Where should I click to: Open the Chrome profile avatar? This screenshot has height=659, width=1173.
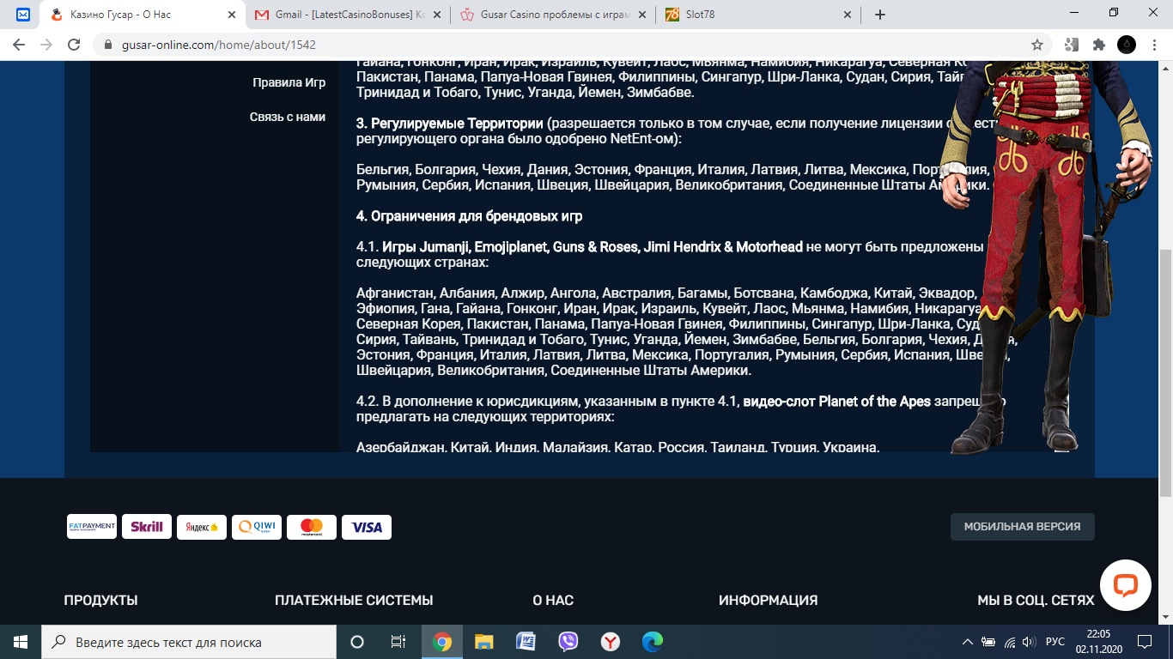[x=1126, y=45]
